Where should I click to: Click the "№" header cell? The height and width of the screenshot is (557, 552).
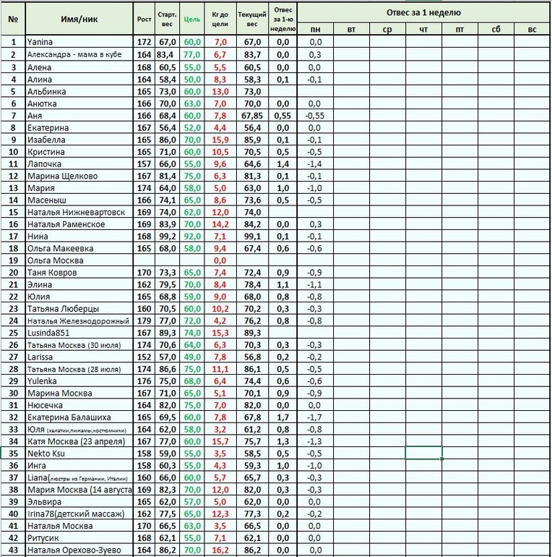point(13,20)
